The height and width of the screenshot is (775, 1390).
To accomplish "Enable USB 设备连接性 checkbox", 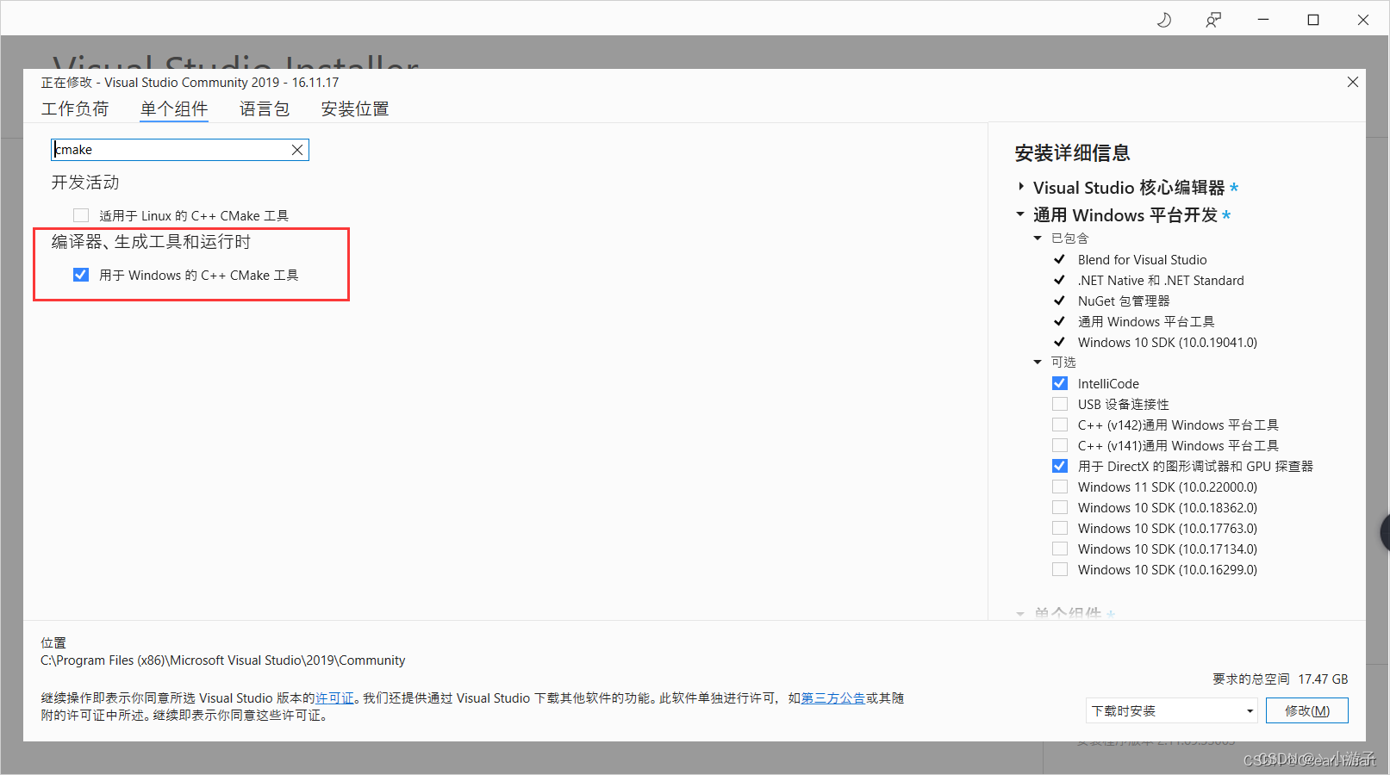I will pos(1060,404).
